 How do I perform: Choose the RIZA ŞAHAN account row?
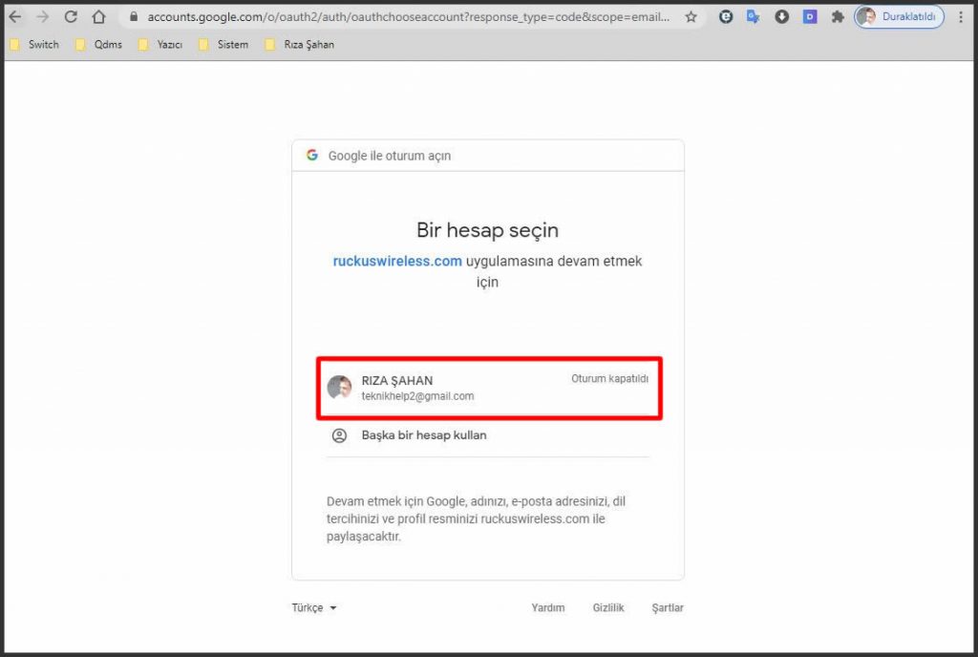(489, 388)
